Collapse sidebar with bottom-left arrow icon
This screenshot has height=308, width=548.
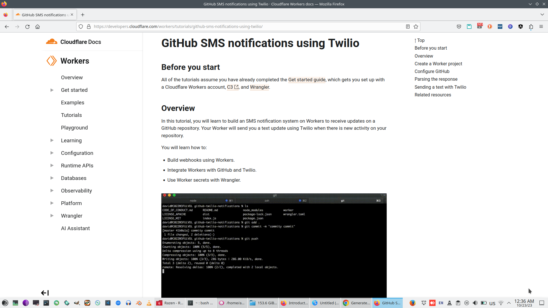pyautogui.click(x=45, y=293)
